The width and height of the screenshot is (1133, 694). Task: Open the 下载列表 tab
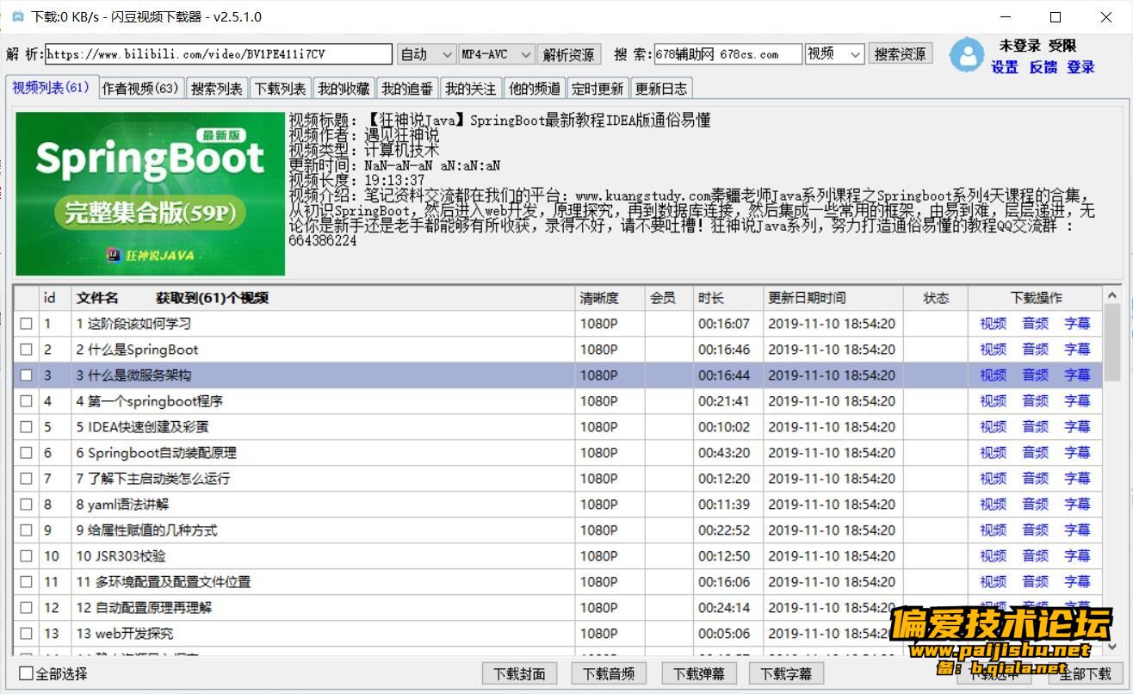[280, 89]
